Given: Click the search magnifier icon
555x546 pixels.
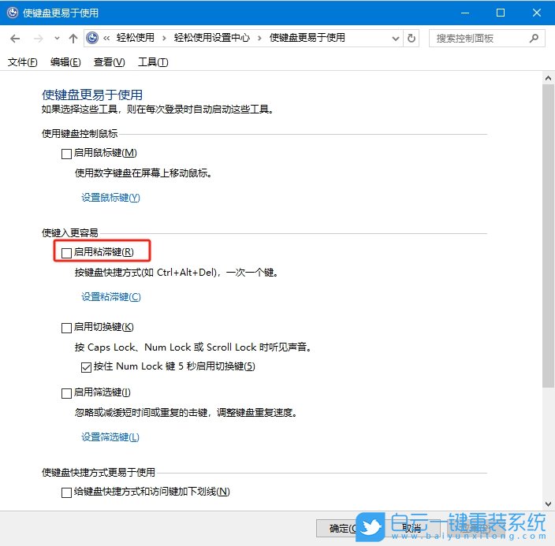Looking at the screenshot, I should coord(534,38).
